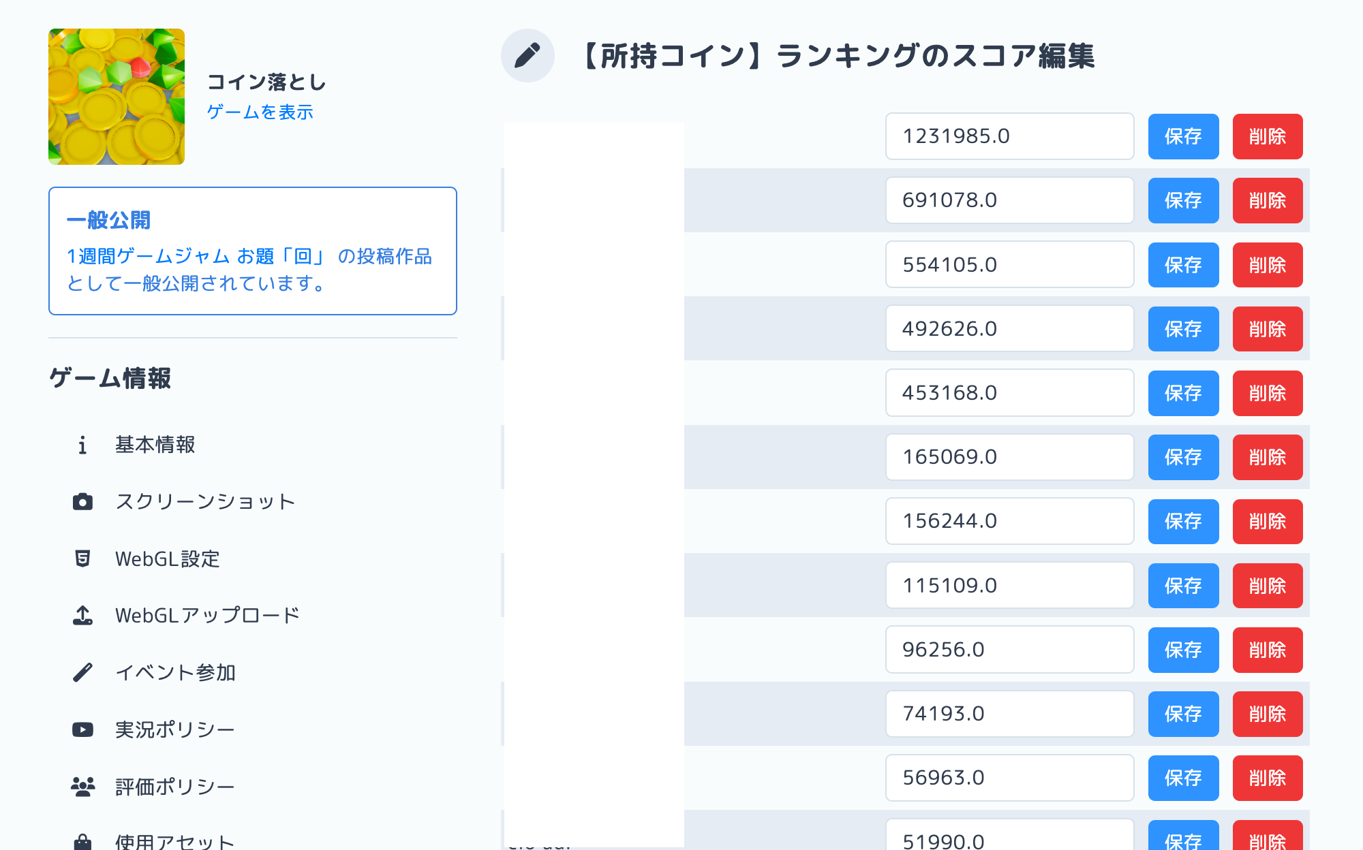Image resolution: width=1363 pixels, height=850 pixels.
Task: Click the イベント参加 pencil icon
Action: tap(82, 672)
